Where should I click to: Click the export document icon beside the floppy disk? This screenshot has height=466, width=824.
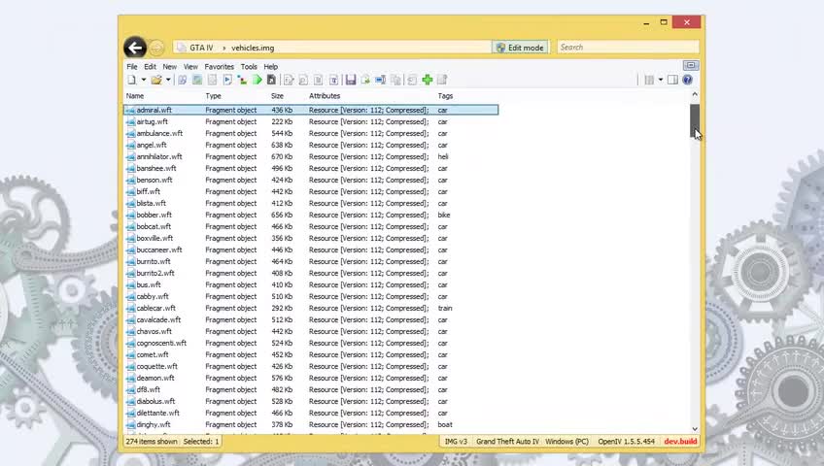(365, 80)
